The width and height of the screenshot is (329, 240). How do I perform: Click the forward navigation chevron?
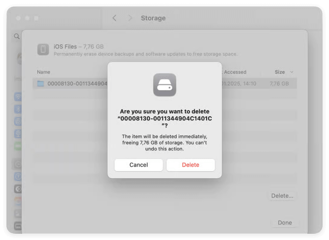coord(130,18)
